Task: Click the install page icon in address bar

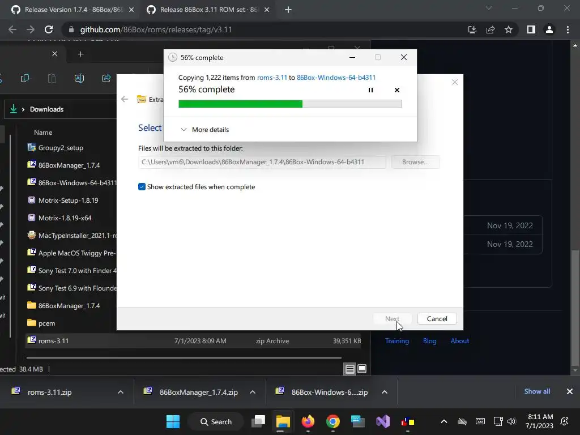Action: 472,29
